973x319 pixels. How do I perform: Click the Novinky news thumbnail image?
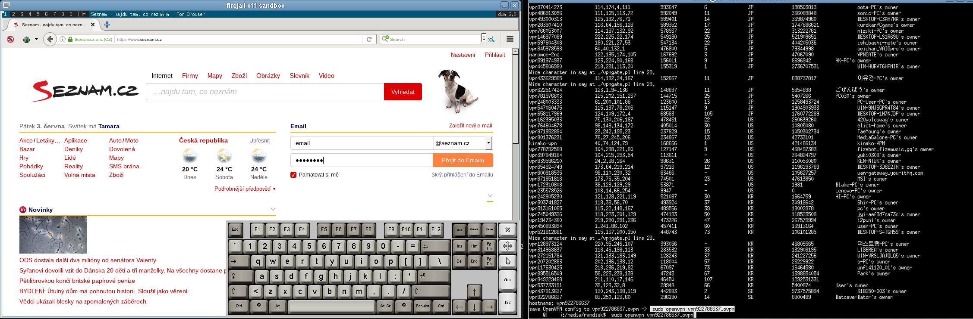point(53,235)
